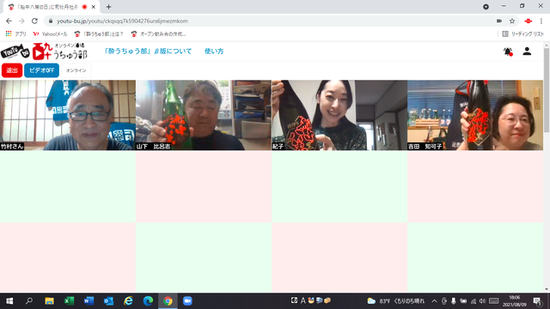The width and height of the screenshot is (550, 309).
Task: Select 竹村さん video tile
Action: (68, 115)
